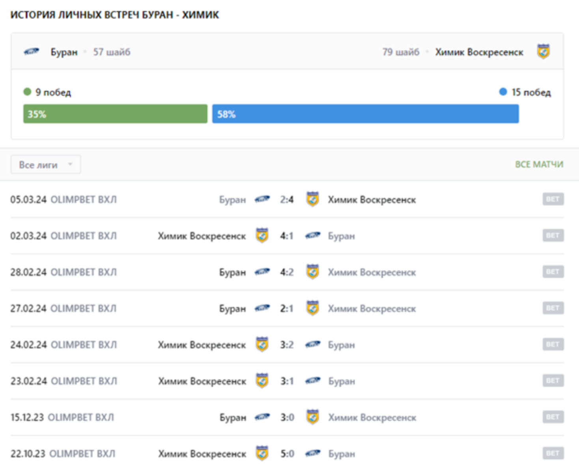Click BET button for 02.03.24 match
Viewport: 579px width, 475px height.
pos(553,236)
